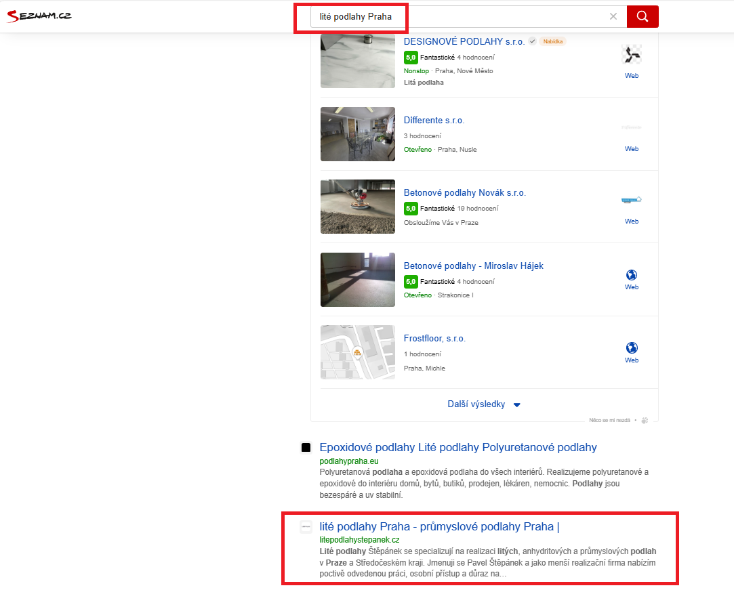Click the paw icon beside "Něco se mi nezdá"
Screen dimensions: 734x590
pyautogui.click(x=645, y=420)
